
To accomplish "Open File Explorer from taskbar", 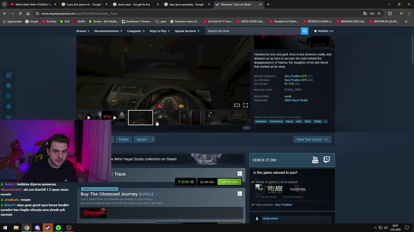I will [x=16, y=228].
